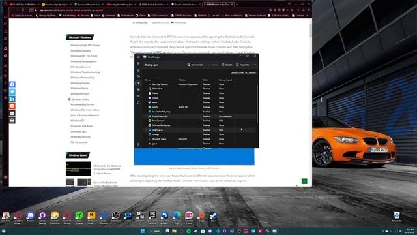Open new browser tab with plus button

(237, 5)
